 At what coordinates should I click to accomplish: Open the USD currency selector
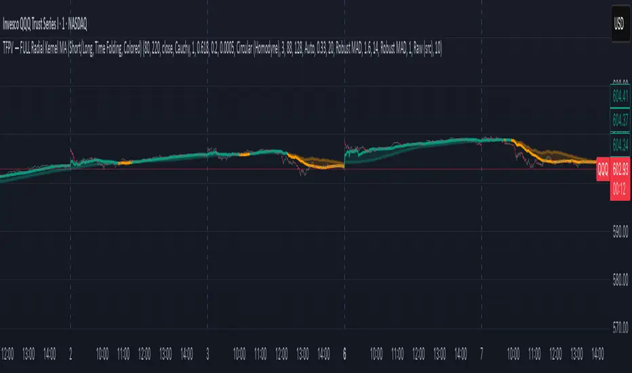(x=620, y=23)
